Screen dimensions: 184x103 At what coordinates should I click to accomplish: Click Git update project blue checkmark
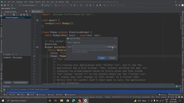click(x=108, y=5)
